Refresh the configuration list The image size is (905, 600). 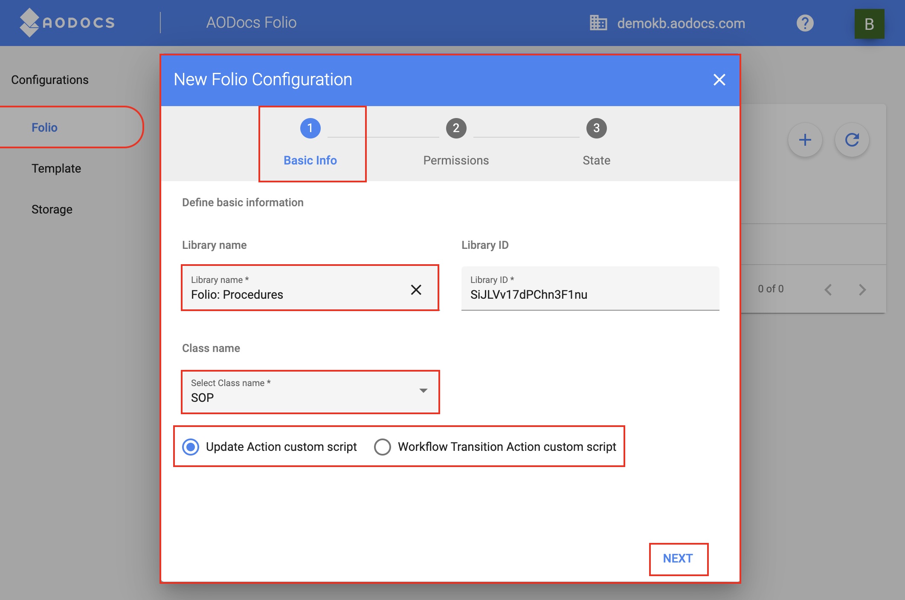tap(852, 139)
